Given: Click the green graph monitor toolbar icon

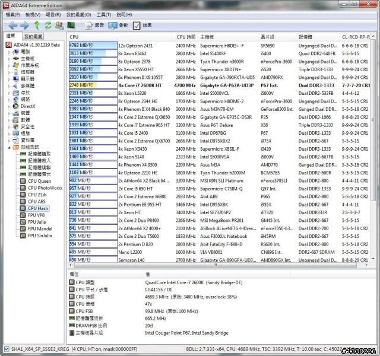Looking at the screenshot, I should tap(71, 25).
